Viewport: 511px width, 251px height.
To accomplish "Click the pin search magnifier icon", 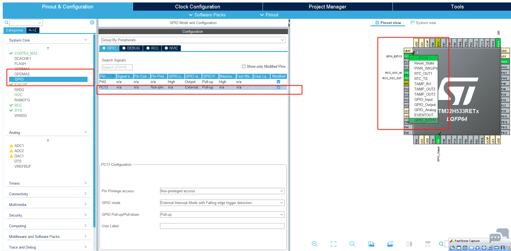I will (441, 244).
